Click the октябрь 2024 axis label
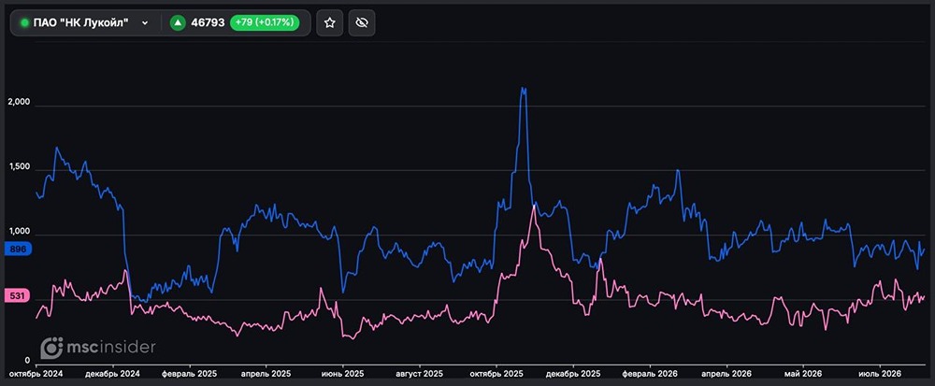This screenshot has width=935, height=386. 36,374
